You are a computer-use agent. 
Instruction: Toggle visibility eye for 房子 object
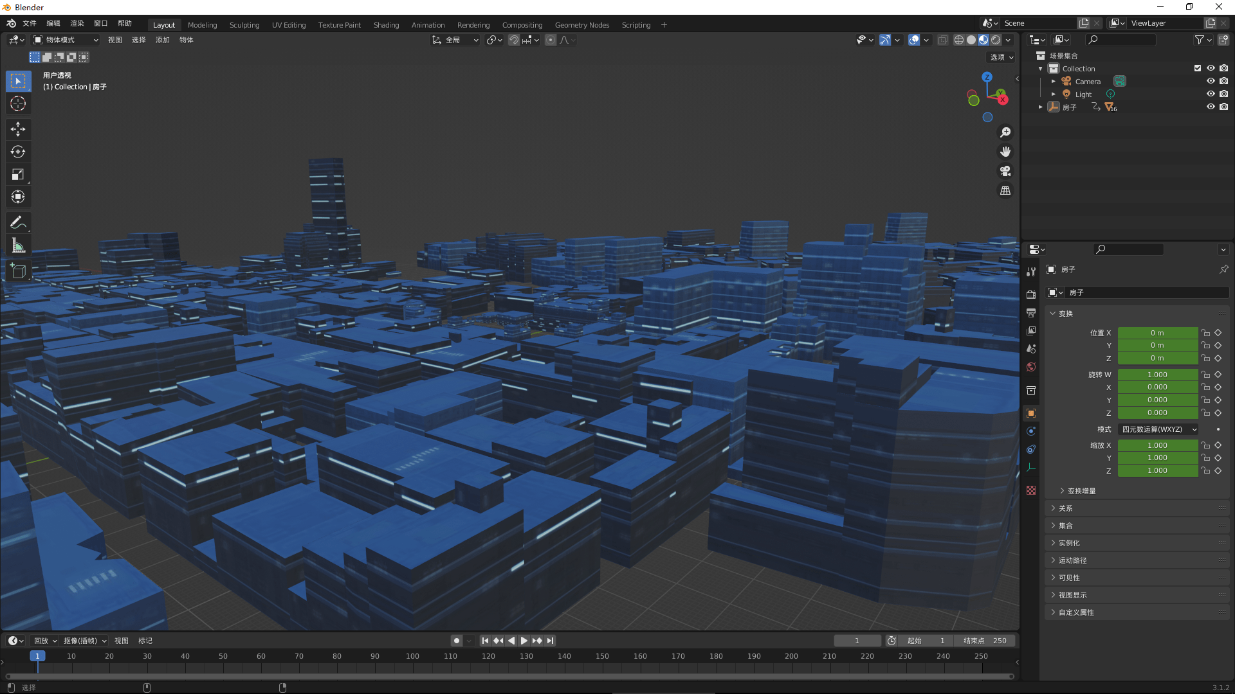coord(1211,107)
